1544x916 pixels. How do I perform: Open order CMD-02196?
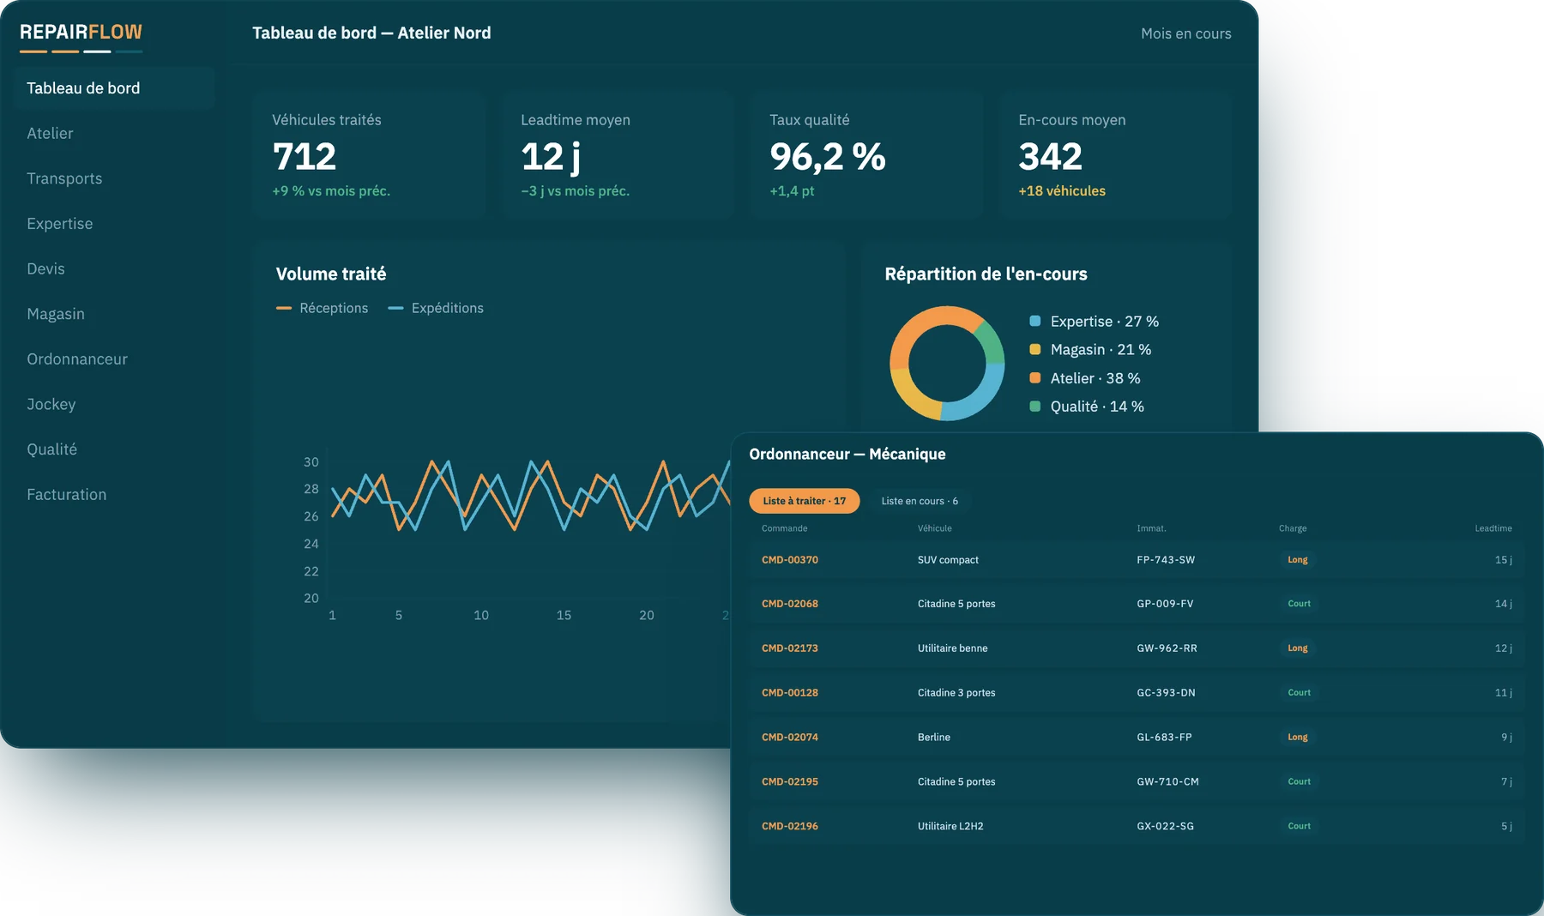tap(789, 827)
